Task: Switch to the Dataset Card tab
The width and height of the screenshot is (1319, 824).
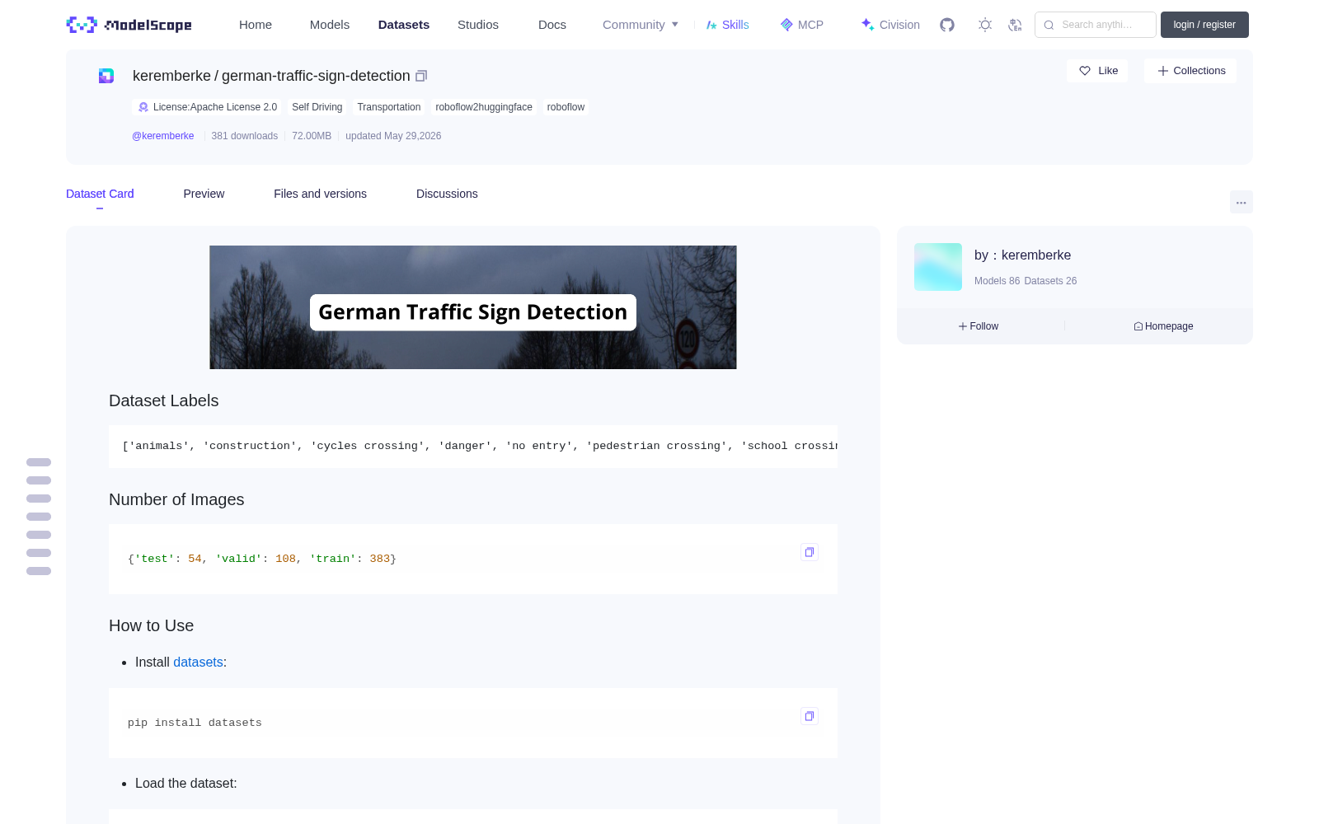Action: [100, 194]
